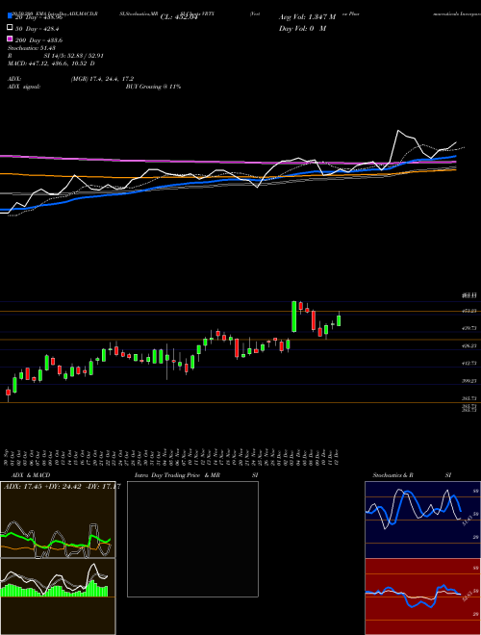481x635 pixels.
Task: Select the 'SI 14/3: 52.83 / 52.91' readout
Action: pyautogui.click(x=74, y=57)
